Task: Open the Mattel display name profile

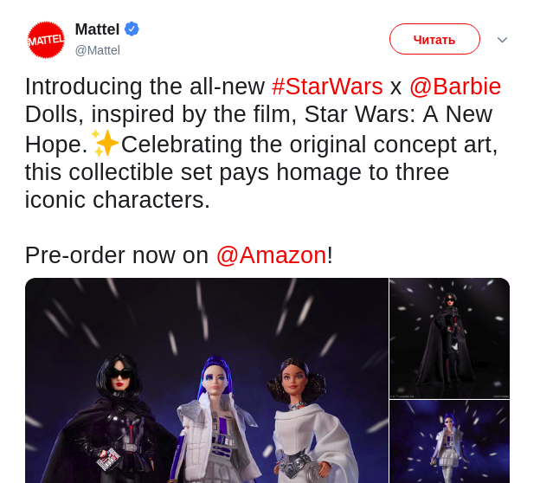Action: [98, 29]
